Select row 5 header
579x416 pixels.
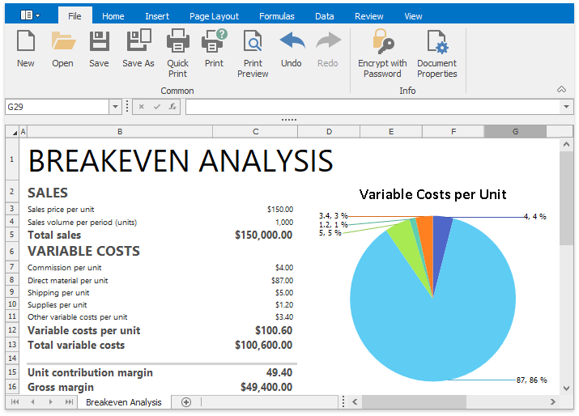[12, 235]
